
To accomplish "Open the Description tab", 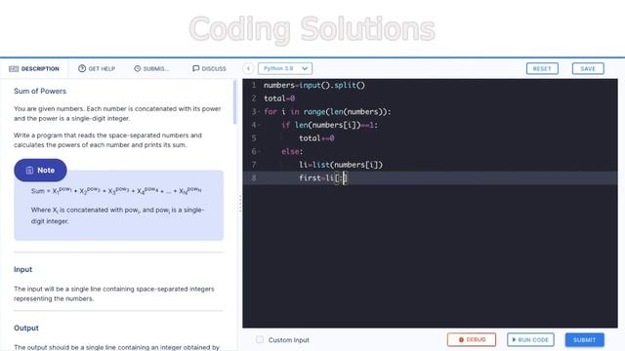I will tap(34, 69).
